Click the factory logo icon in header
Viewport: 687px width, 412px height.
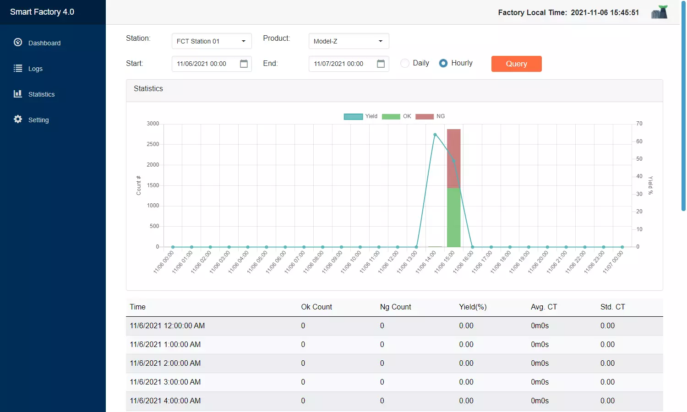659,12
